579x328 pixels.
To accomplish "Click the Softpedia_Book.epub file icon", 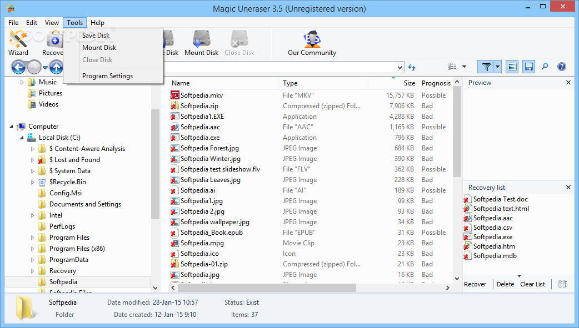I will pyautogui.click(x=174, y=233).
